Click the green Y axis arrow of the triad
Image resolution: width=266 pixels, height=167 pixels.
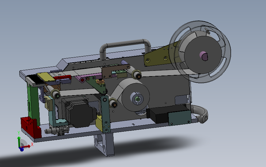click(19, 141)
